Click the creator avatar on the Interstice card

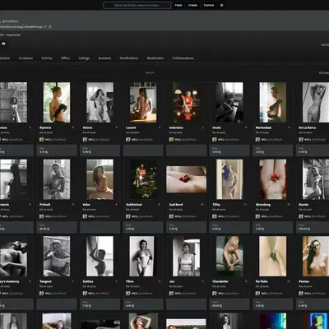[171, 140]
